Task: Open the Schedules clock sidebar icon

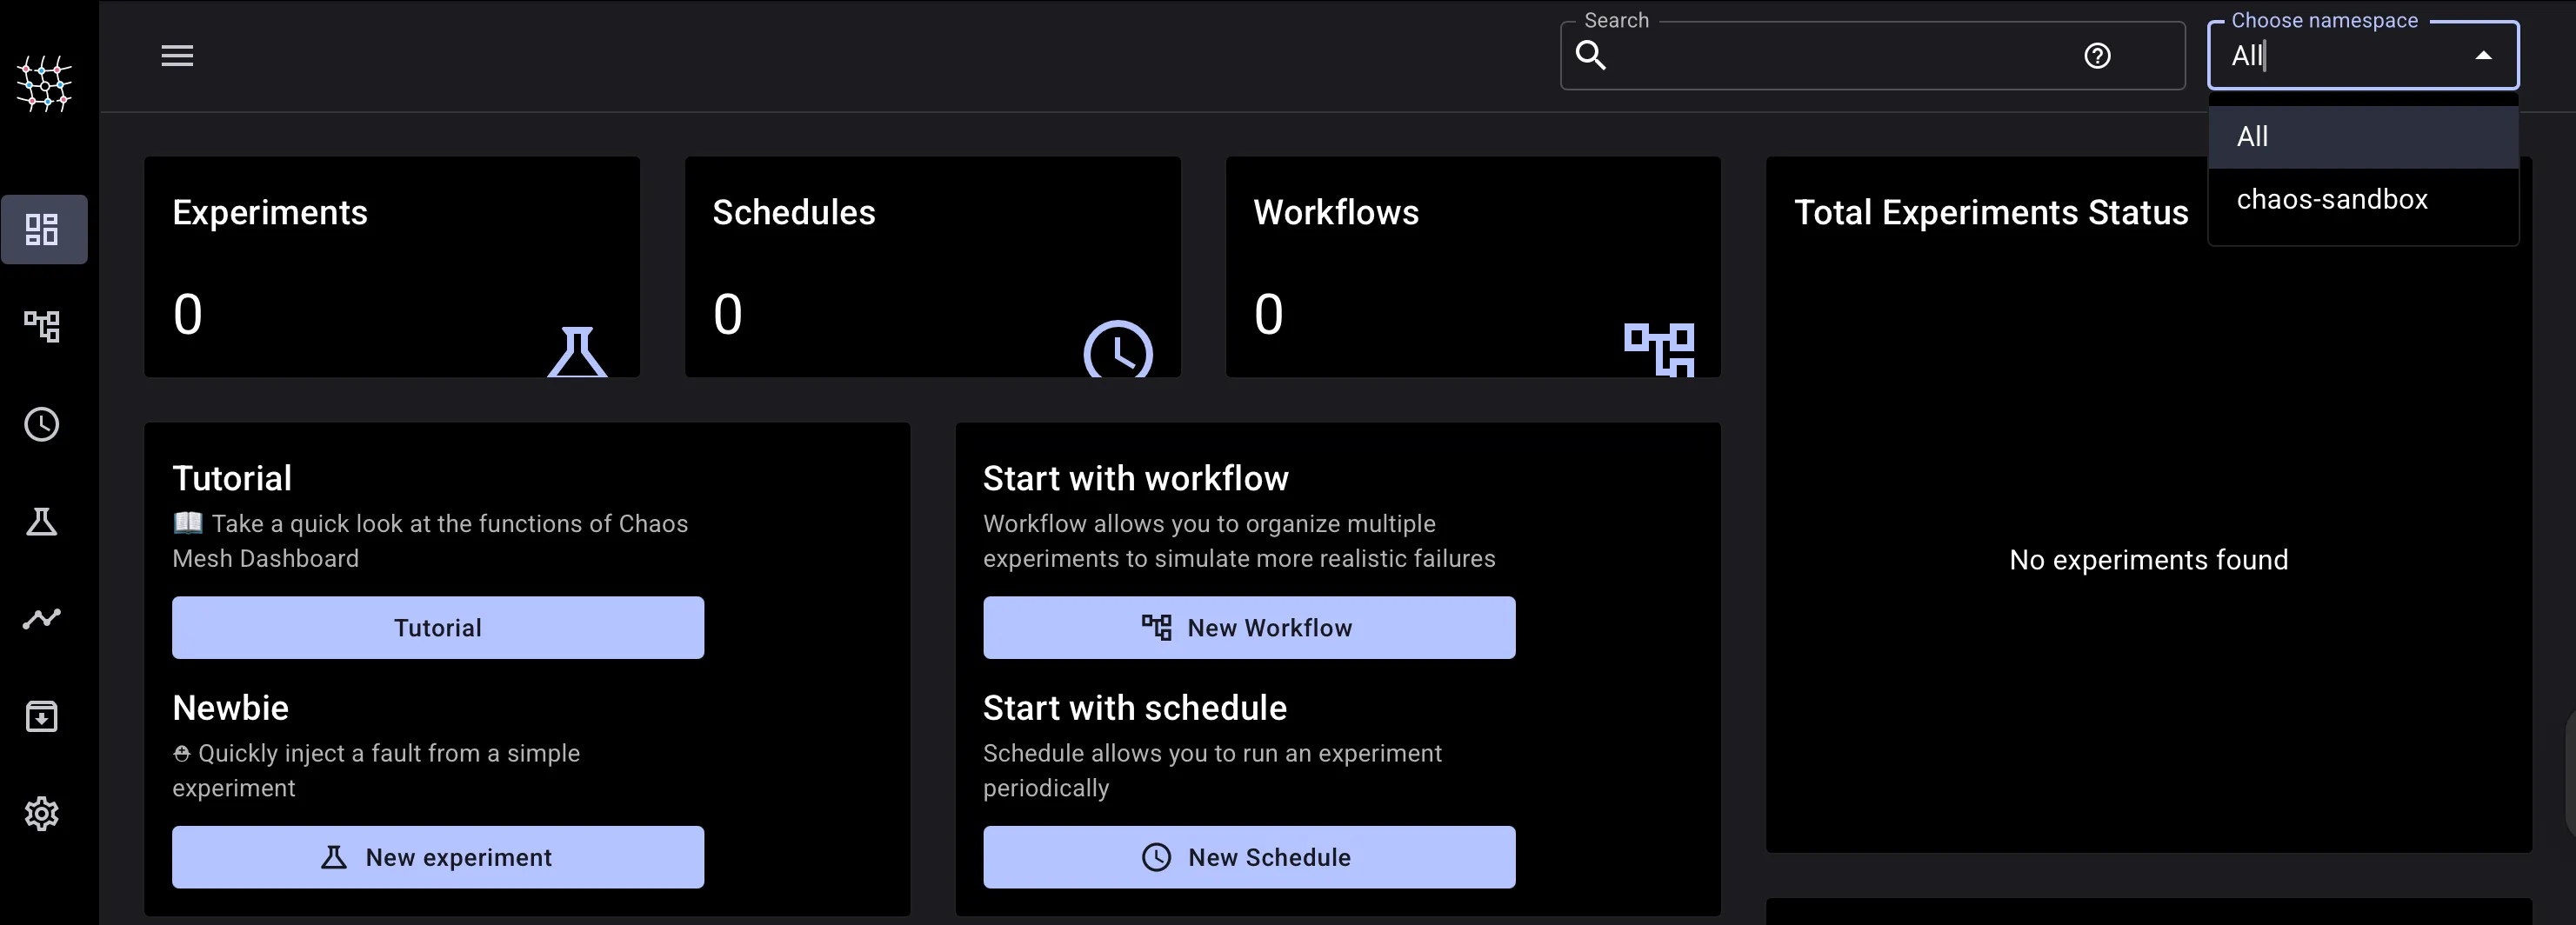Action: [42, 424]
